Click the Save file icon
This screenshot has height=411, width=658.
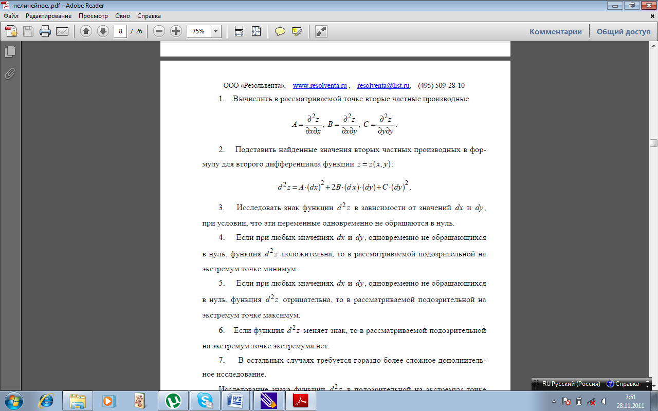coord(28,31)
